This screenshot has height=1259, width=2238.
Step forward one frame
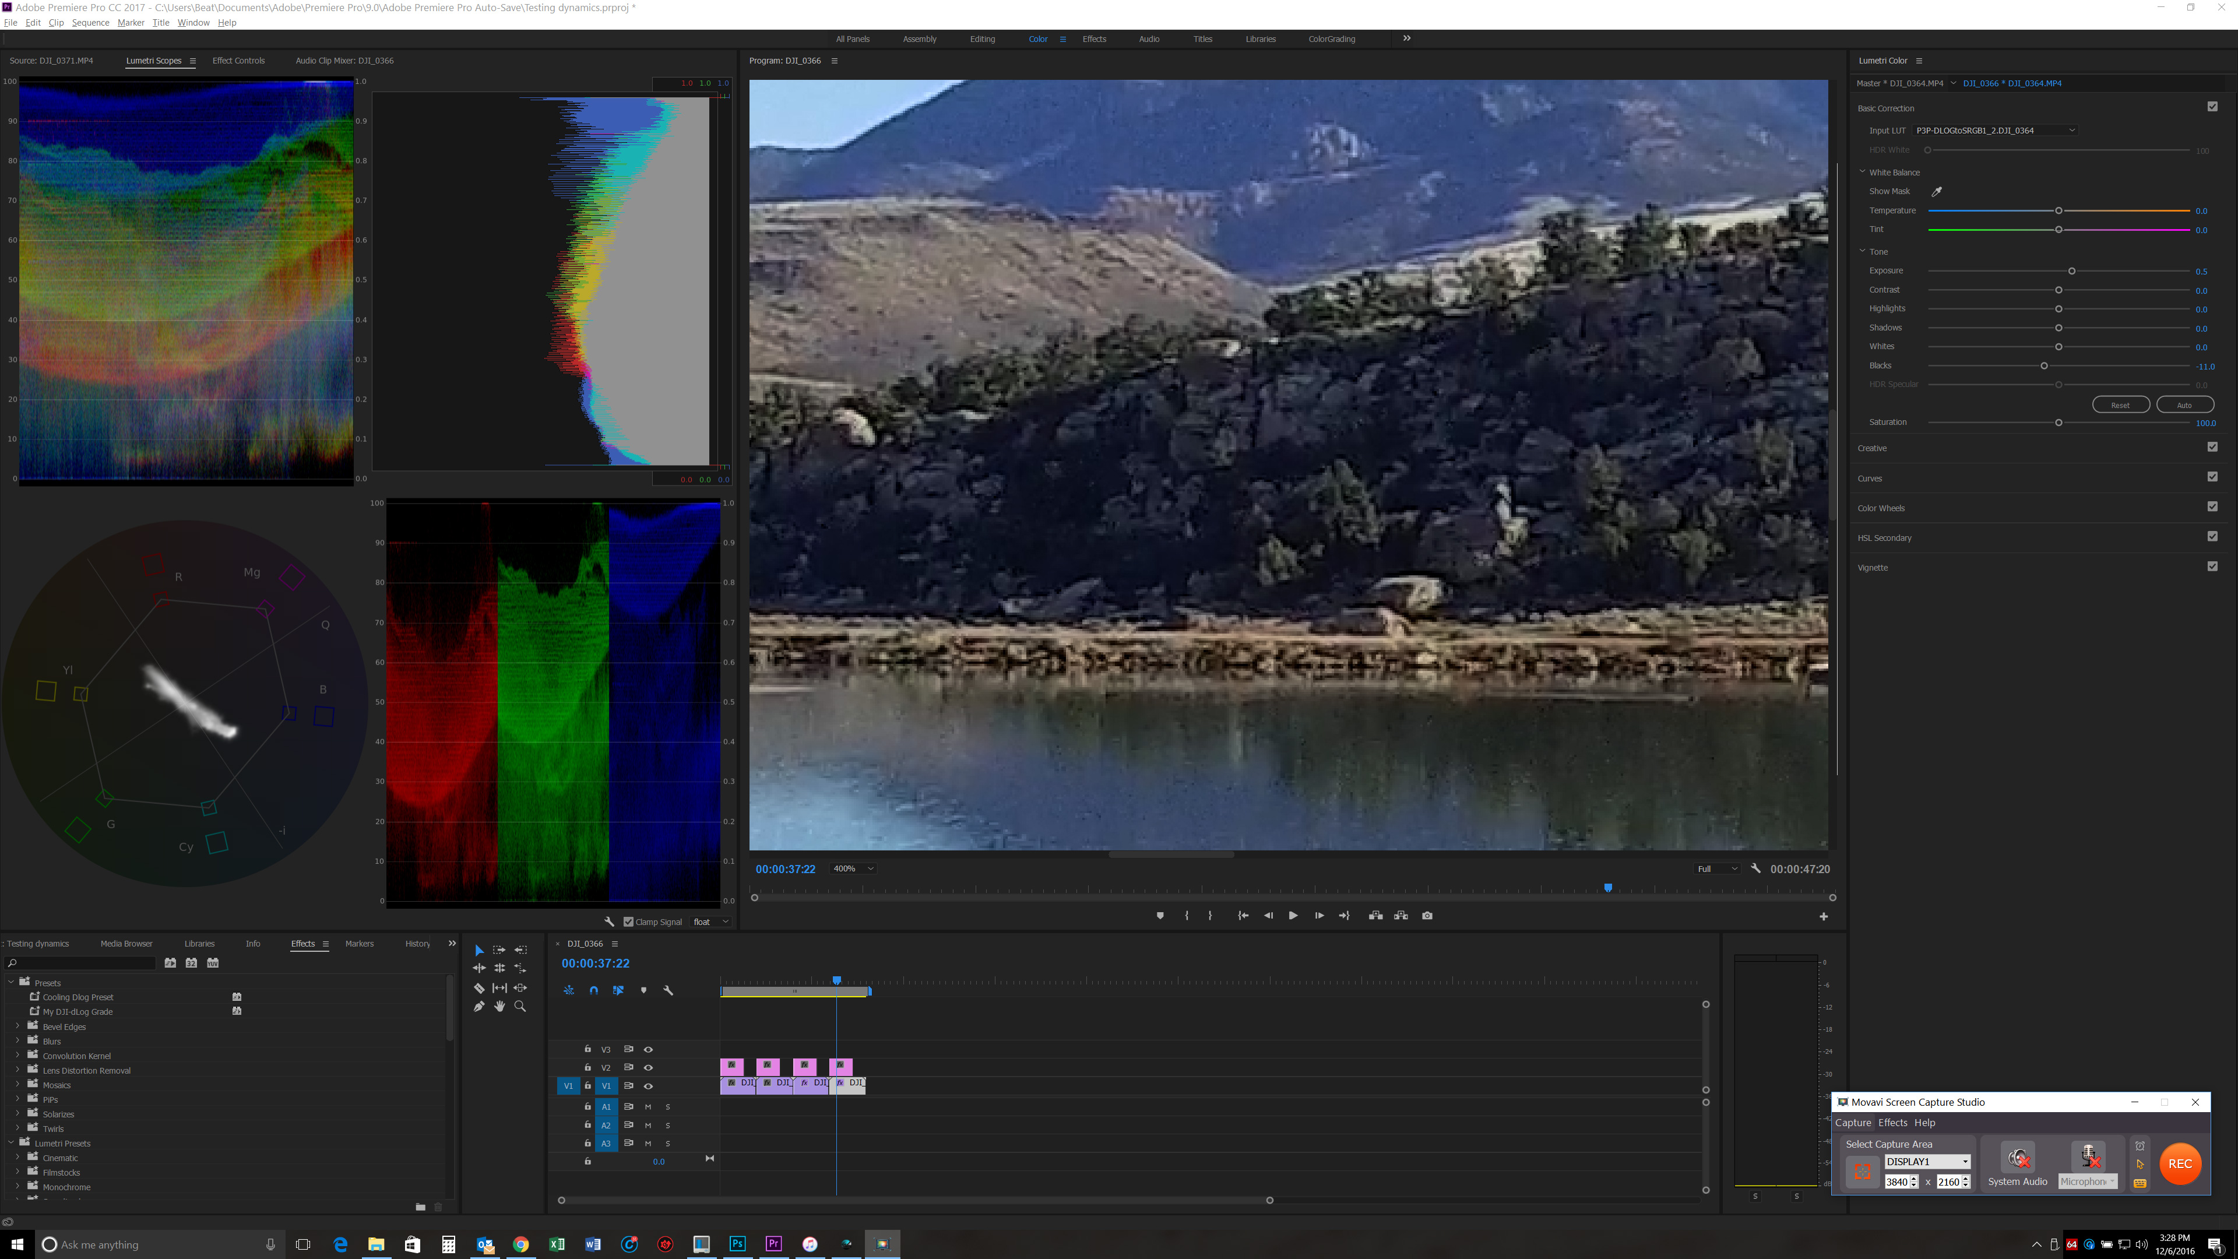click(x=1319, y=916)
